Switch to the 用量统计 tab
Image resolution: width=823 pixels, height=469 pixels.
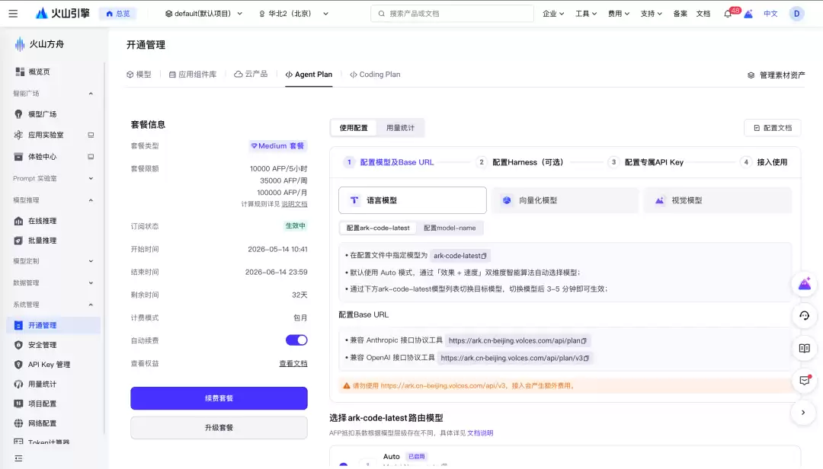click(x=401, y=128)
